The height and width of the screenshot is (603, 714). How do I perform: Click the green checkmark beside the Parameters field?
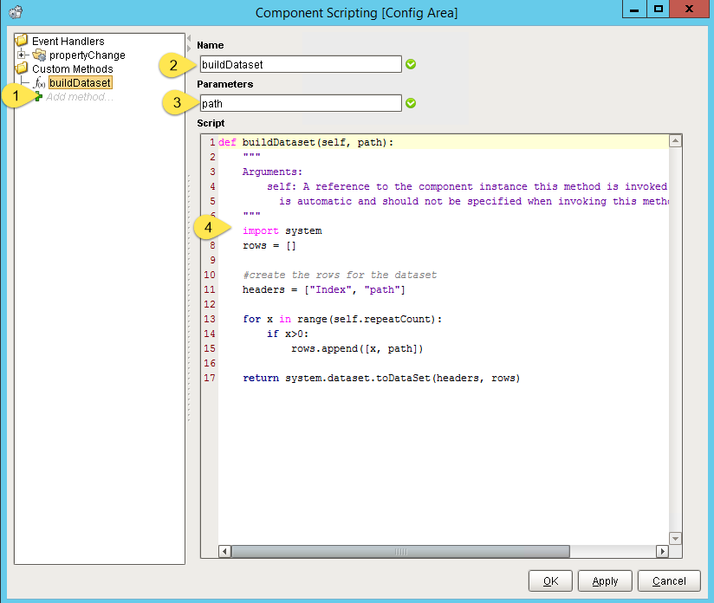[410, 103]
